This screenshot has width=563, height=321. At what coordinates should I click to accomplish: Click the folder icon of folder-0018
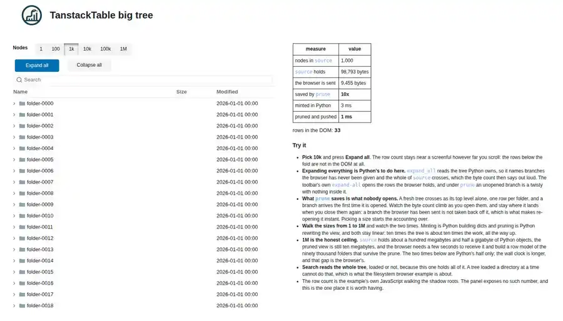pyautogui.click(x=23, y=305)
